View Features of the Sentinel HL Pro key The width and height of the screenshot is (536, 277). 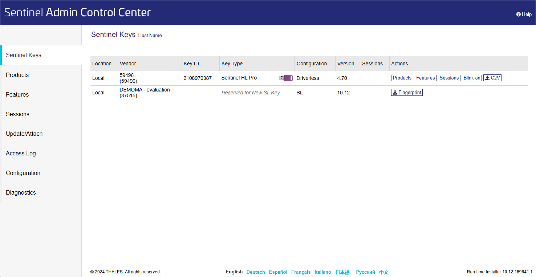(426, 78)
